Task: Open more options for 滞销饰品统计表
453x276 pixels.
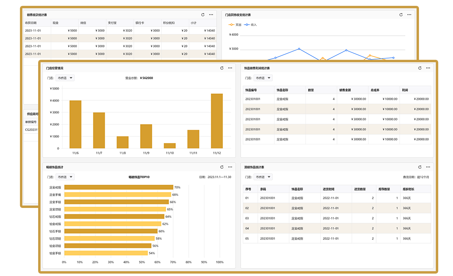Action: coord(428,167)
